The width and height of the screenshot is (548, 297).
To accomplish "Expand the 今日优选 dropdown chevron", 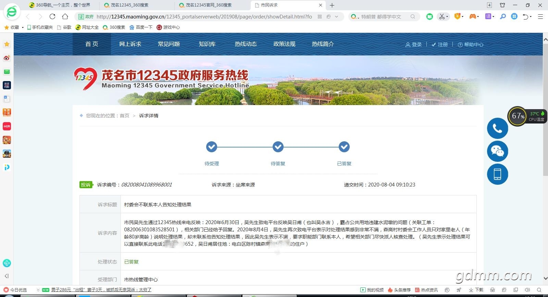I will [38, 290].
